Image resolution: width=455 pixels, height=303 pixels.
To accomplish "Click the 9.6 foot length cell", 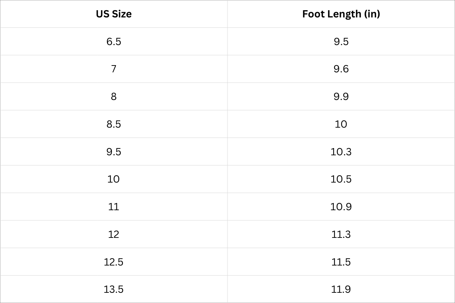I will (341, 69).
